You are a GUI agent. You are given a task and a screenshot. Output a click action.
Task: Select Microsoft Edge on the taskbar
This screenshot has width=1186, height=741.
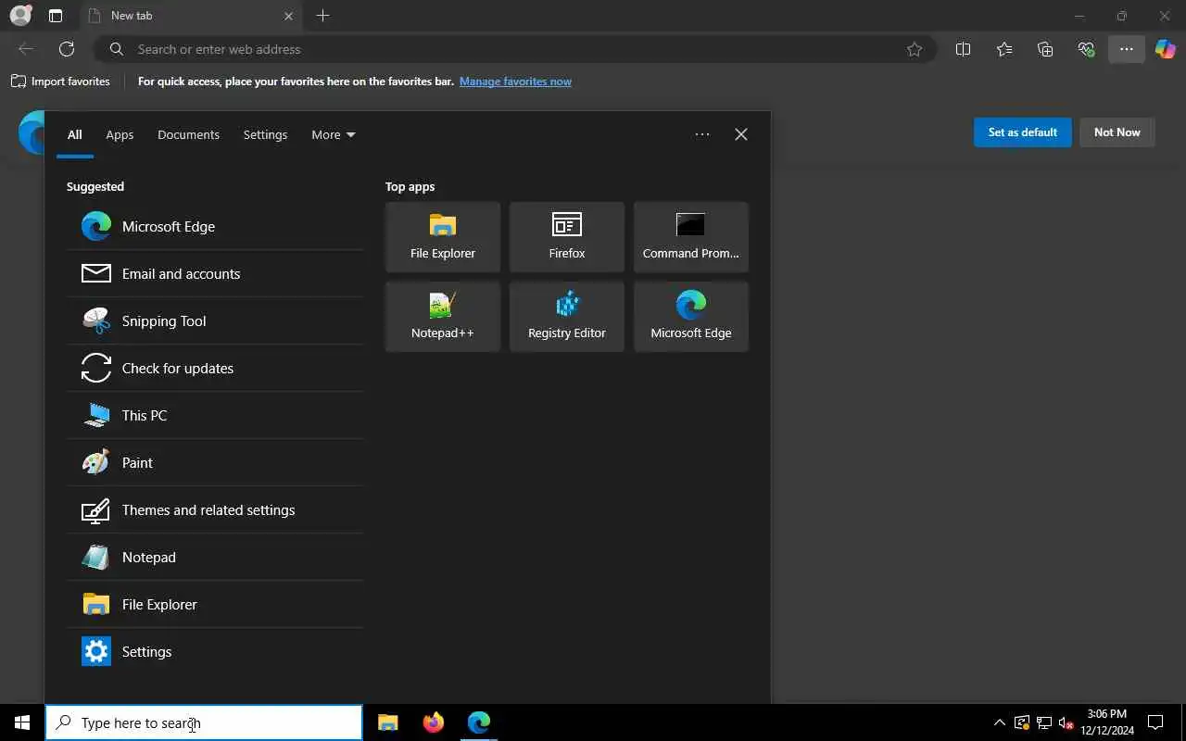479,722
